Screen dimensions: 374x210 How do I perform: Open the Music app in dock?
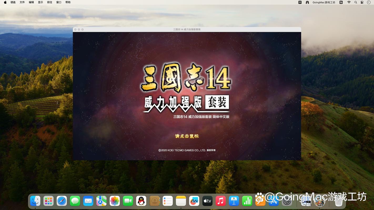[x=221, y=201]
